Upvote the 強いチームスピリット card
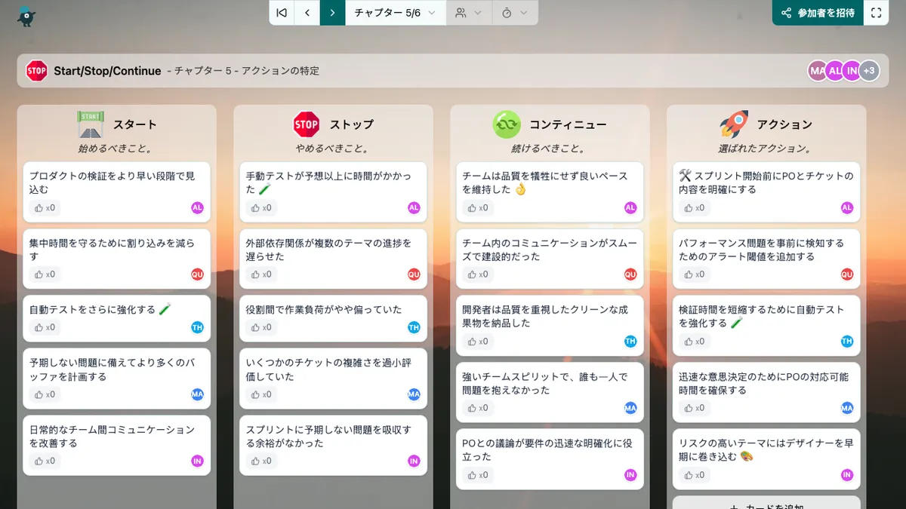The height and width of the screenshot is (509, 906). coord(478,408)
